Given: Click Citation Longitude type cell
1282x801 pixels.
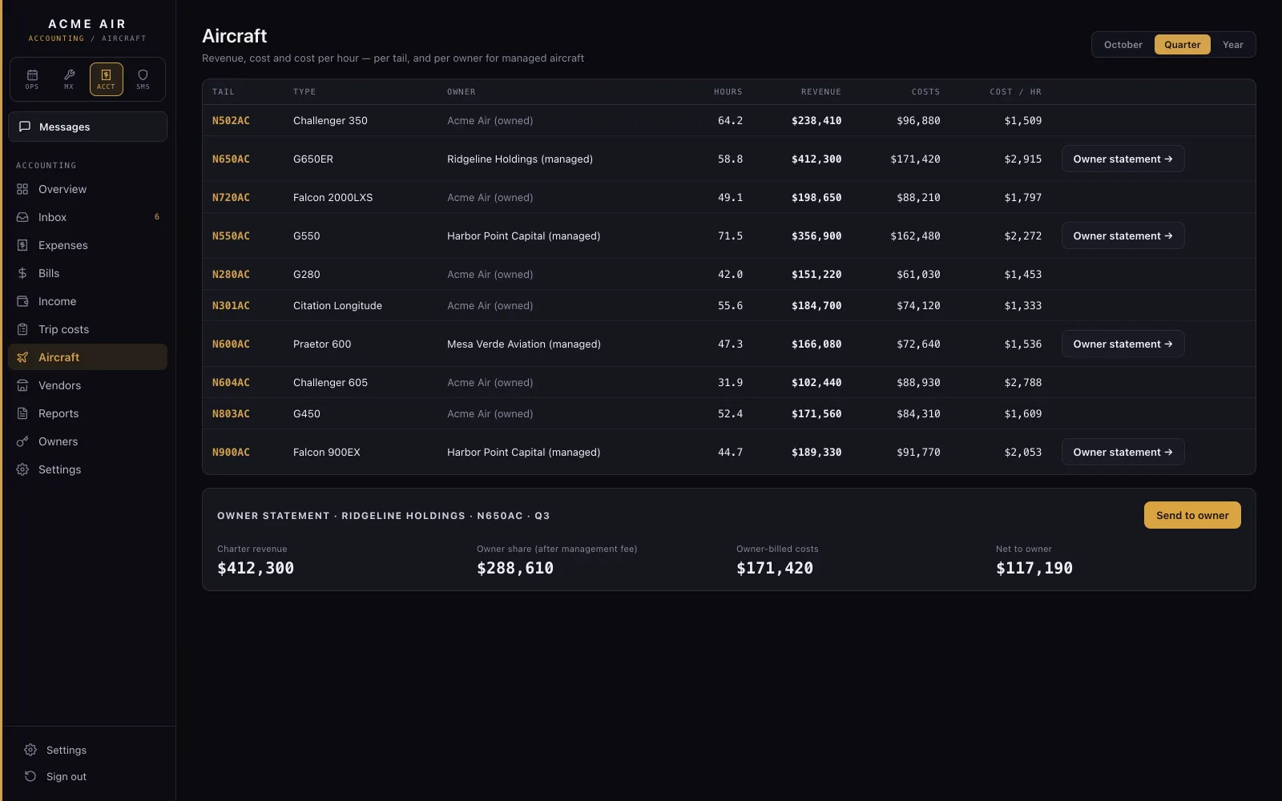Looking at the screenshot, I should pyautogui.click(x=337, y=305).
